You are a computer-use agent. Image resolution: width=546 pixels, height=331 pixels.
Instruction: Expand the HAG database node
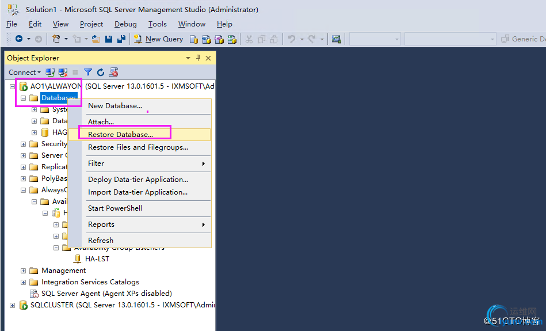pyautogui.click(x=34, y=132)
